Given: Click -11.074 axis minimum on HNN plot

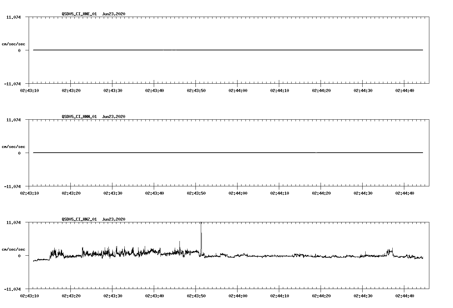Looking at the screenshot, I should pyautogui.click(x=12, y=186).
